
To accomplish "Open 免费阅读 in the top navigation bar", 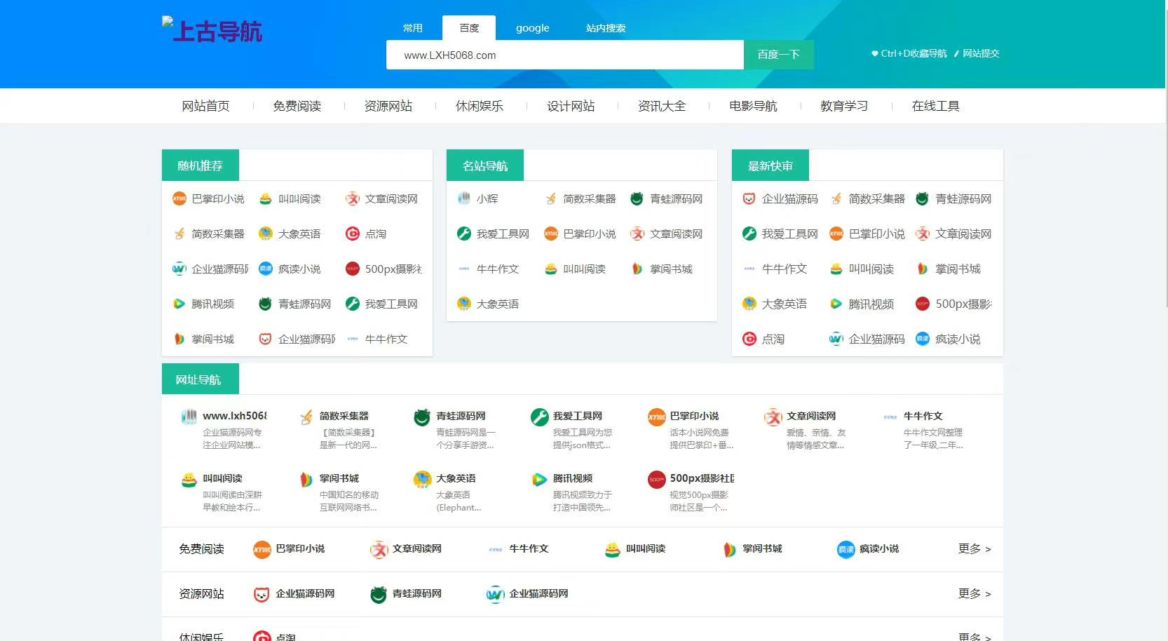I will click(x=297, y=106).
